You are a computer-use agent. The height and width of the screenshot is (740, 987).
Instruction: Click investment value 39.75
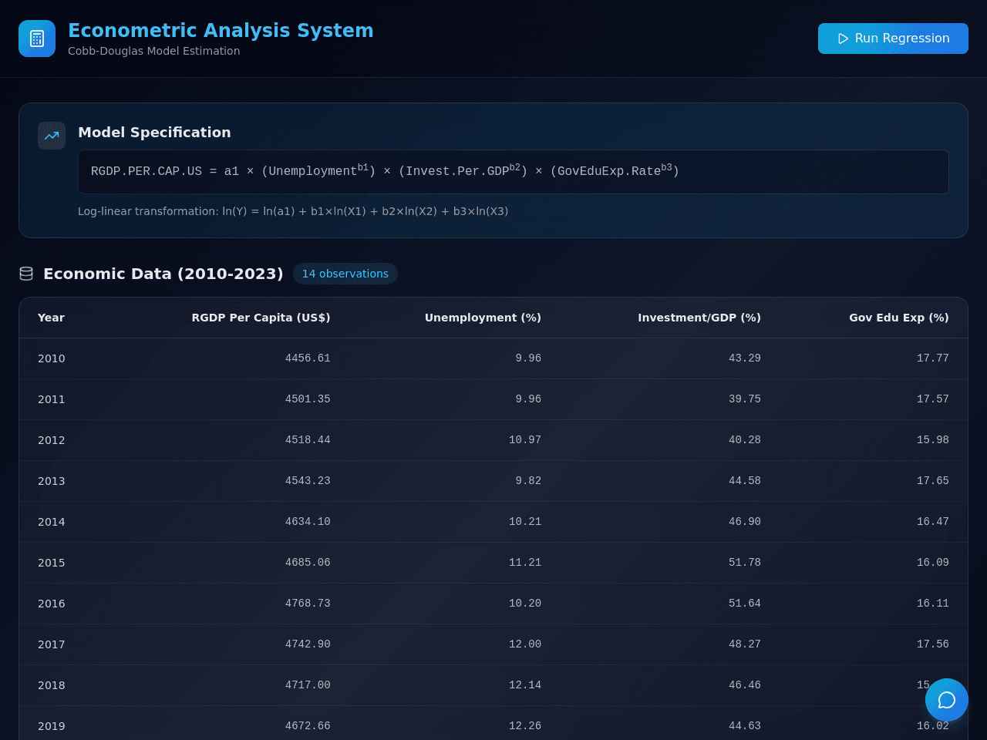(x=745, y=399)
